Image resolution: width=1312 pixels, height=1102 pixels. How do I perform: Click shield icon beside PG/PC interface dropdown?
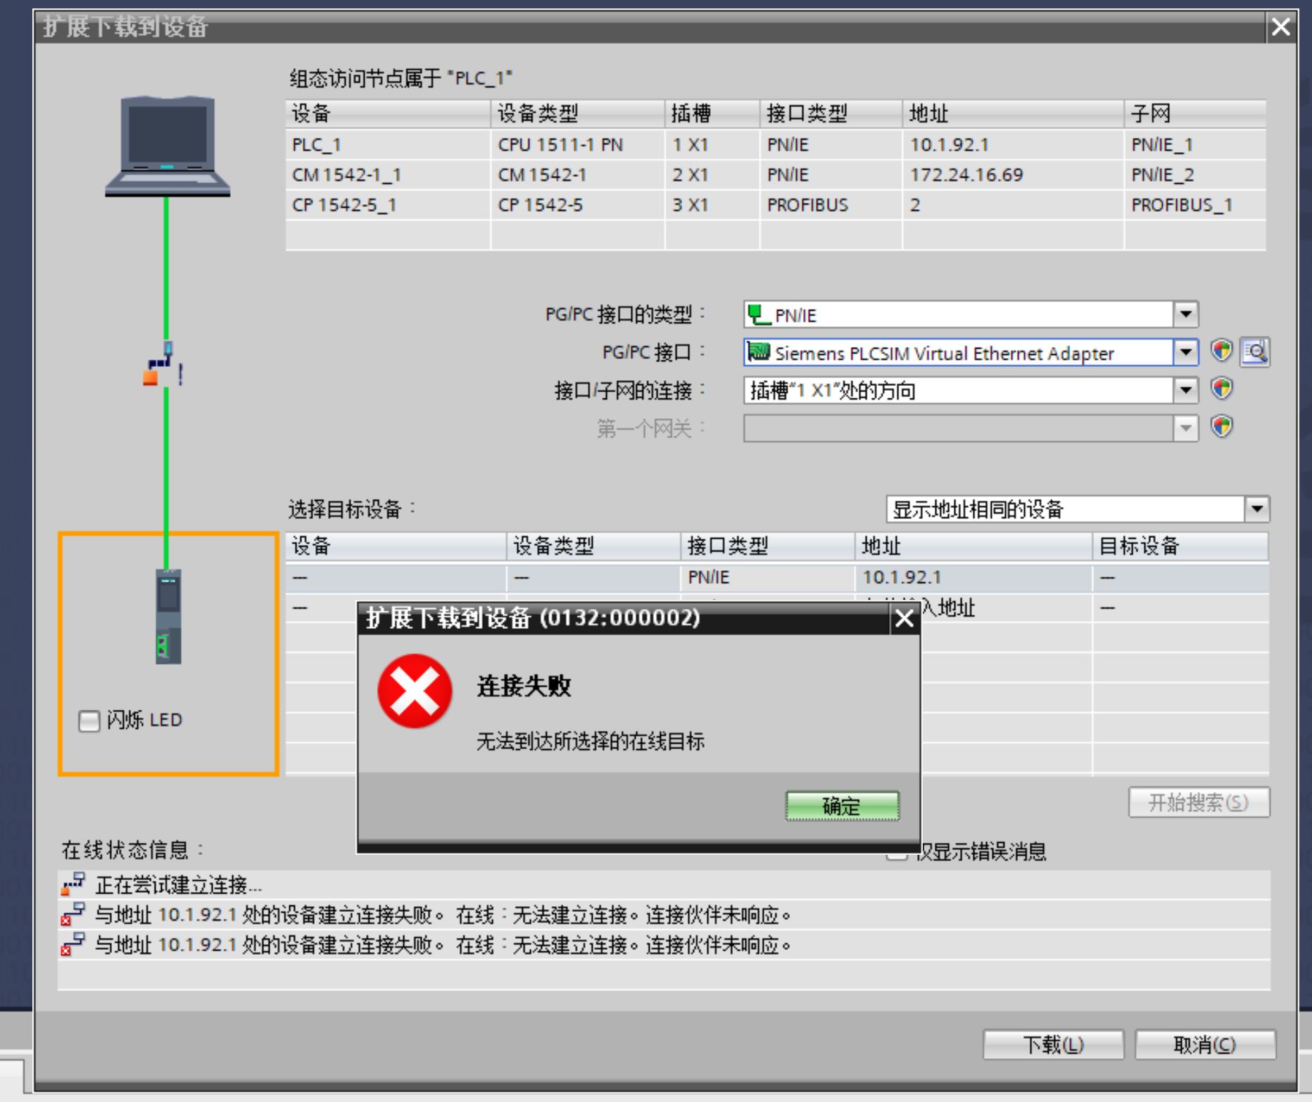[x=1222, y=351]
